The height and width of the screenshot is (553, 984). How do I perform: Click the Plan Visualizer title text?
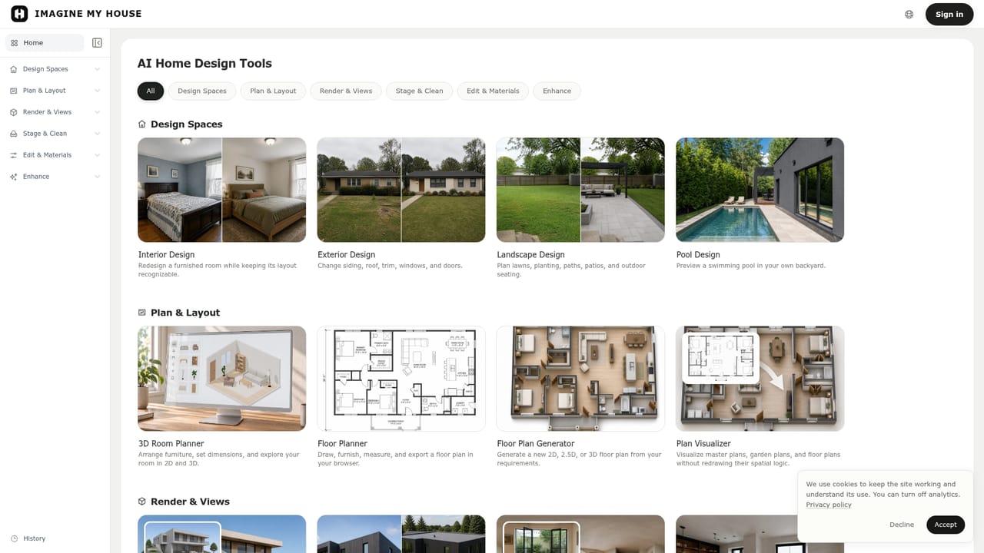703,444
